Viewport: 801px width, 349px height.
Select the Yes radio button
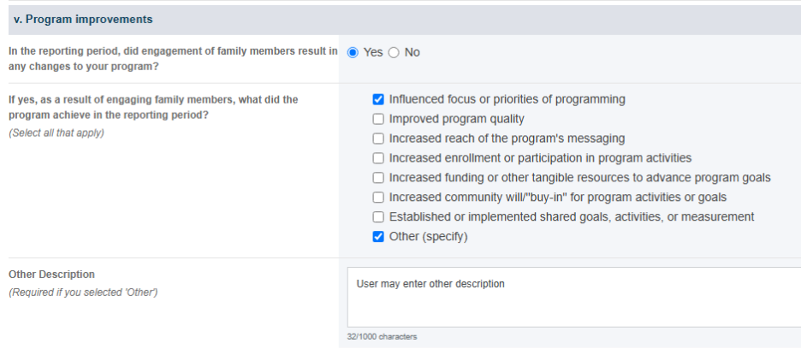pos(353,53)
